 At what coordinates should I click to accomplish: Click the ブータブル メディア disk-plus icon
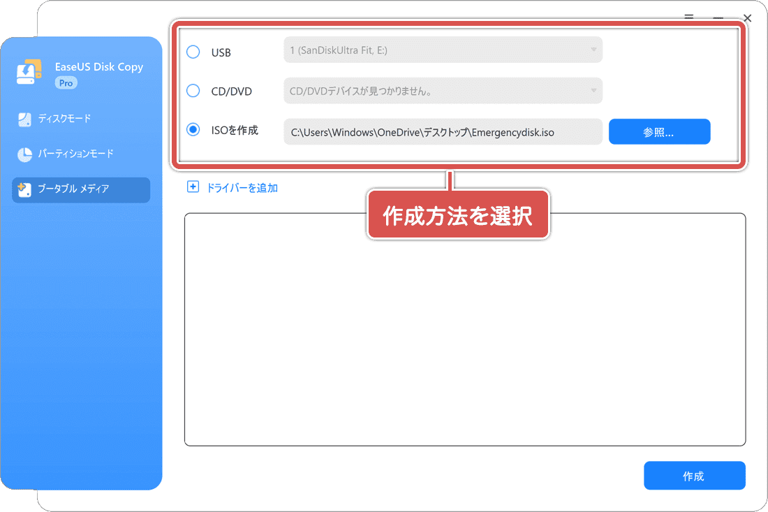[24, 189]
